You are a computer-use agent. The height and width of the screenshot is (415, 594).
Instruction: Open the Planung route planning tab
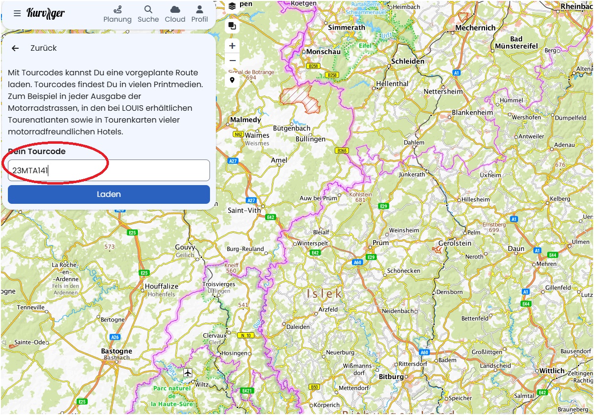(117, 14)
